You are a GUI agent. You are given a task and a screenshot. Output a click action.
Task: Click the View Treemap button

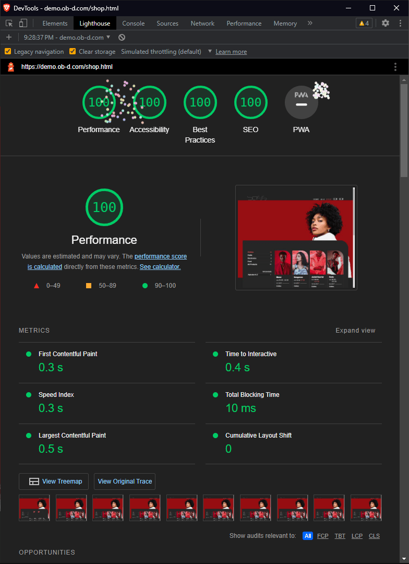pyautogui.click(x=54, y=481)
